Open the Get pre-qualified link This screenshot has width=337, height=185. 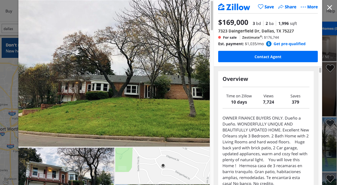tap(289, 44)
